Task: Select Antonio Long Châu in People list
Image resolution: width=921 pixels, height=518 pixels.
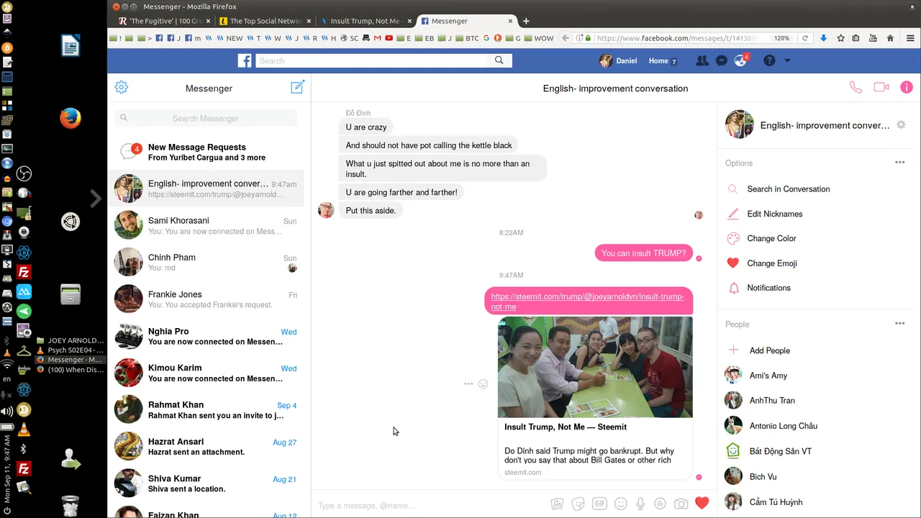Action: point(784,426)
